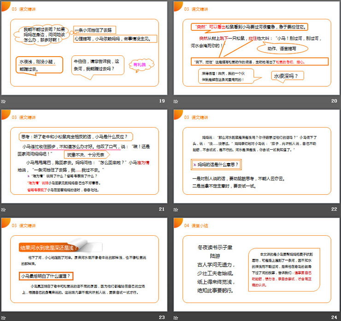
Task: Click slide number label 20
Action: [334, 101]
